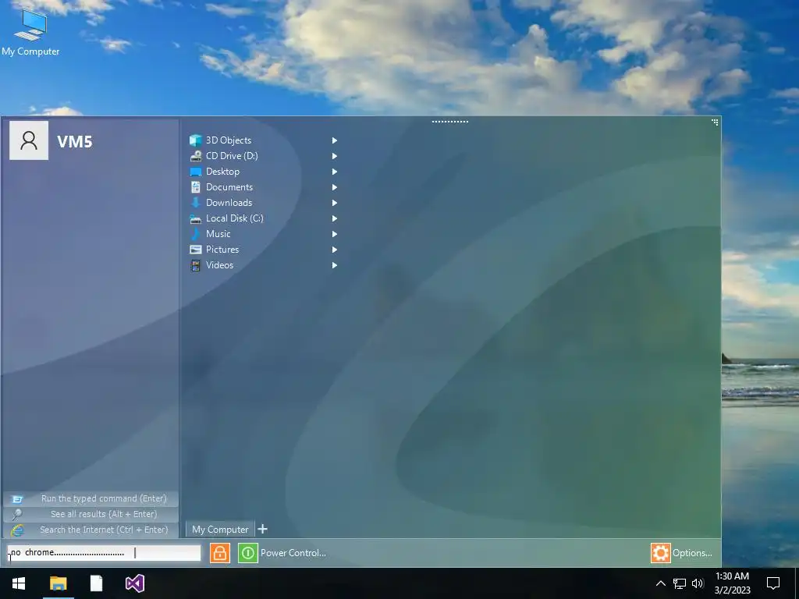Click the orange lock icon

219,553
